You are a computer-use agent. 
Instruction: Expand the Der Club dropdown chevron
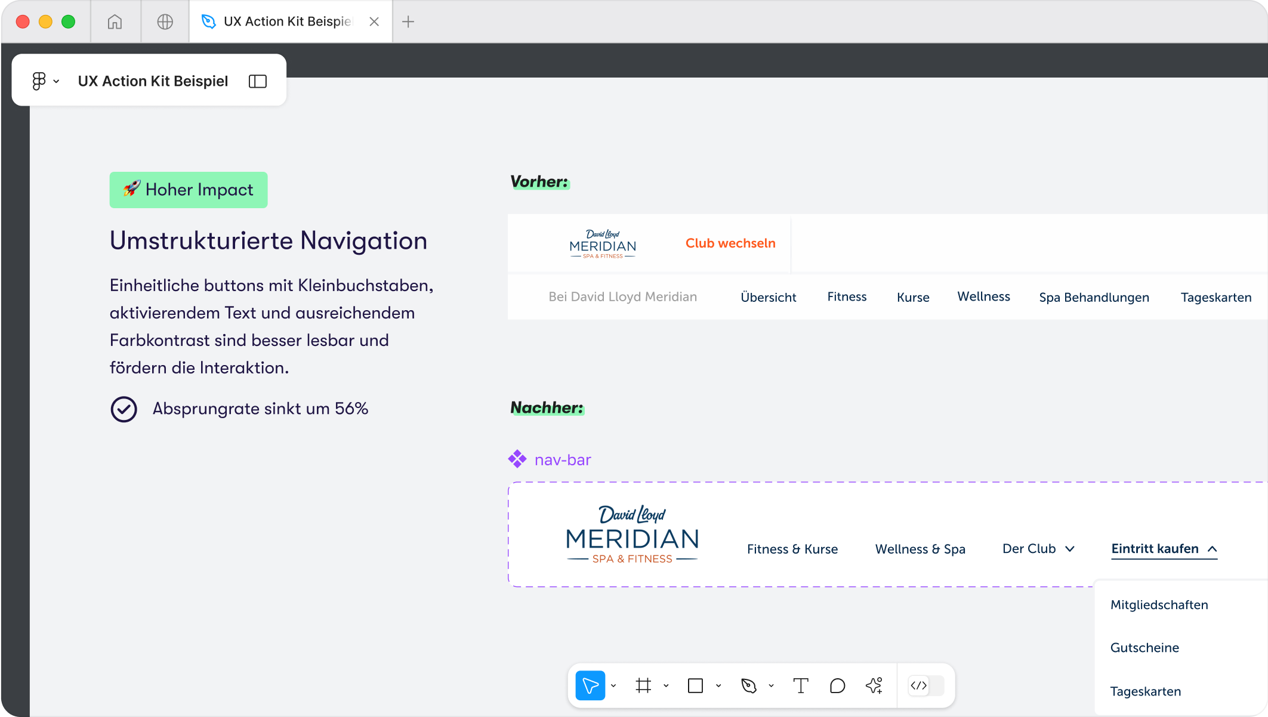(1070, 549)
